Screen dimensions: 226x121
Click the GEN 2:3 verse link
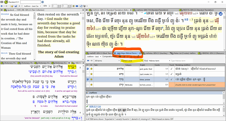93,107
